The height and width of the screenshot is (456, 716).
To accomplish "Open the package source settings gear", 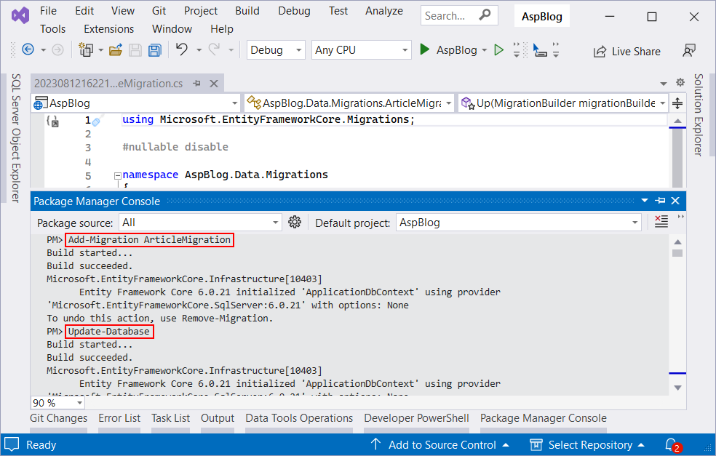I will 295,221.
